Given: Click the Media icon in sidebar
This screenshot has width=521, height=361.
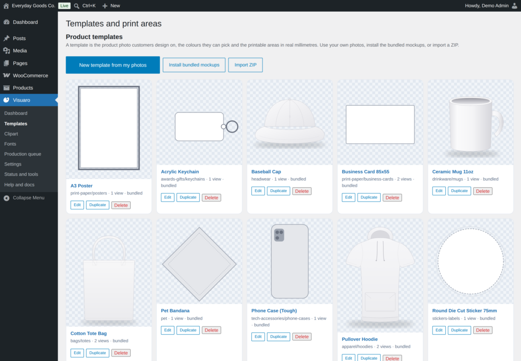Looking at the screenshot, I should tap(6, 50).
